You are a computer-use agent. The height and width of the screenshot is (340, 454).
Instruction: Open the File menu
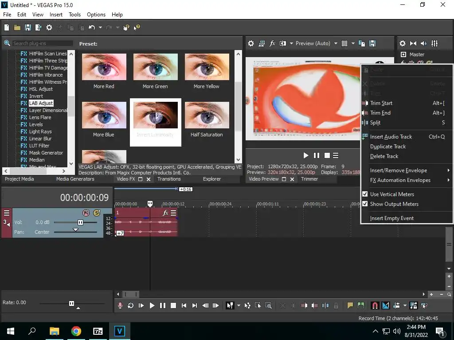(x=7, y=15)
